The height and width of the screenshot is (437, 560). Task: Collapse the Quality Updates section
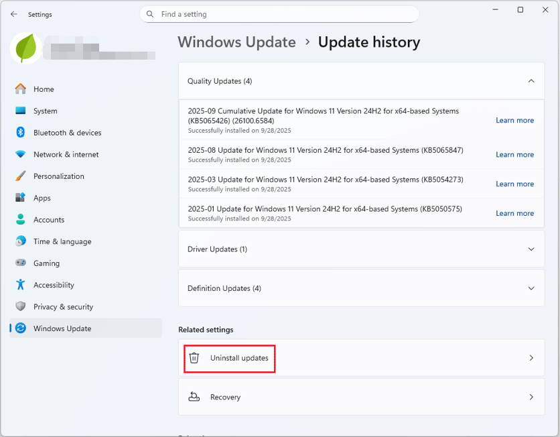coord(531,80)
